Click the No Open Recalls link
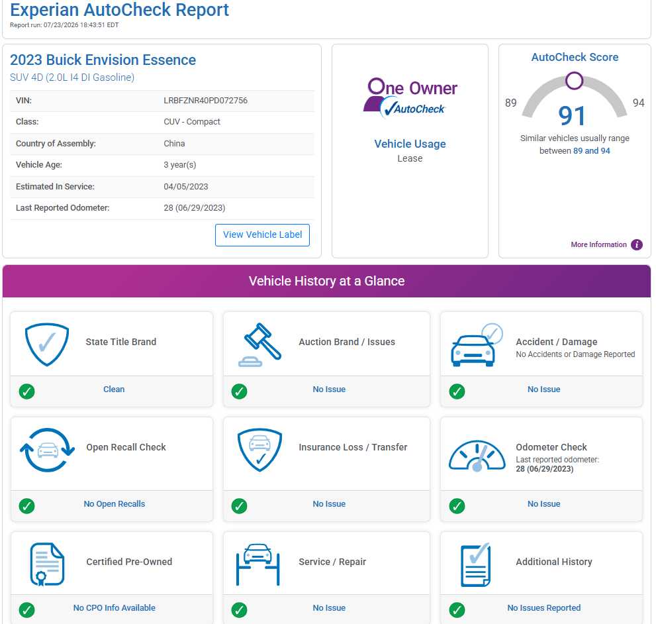Screen dimensions: 656x624 [115, 504]
